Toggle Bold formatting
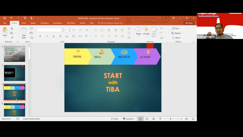The width and height of the screenshot is (243, 137). click(40, 36)
